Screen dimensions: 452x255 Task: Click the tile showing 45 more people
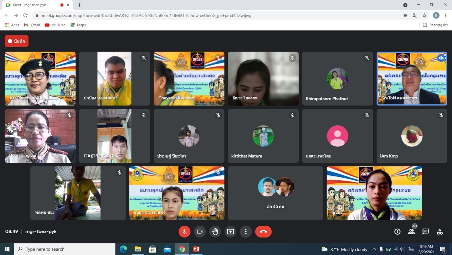(x=276, y=193)
